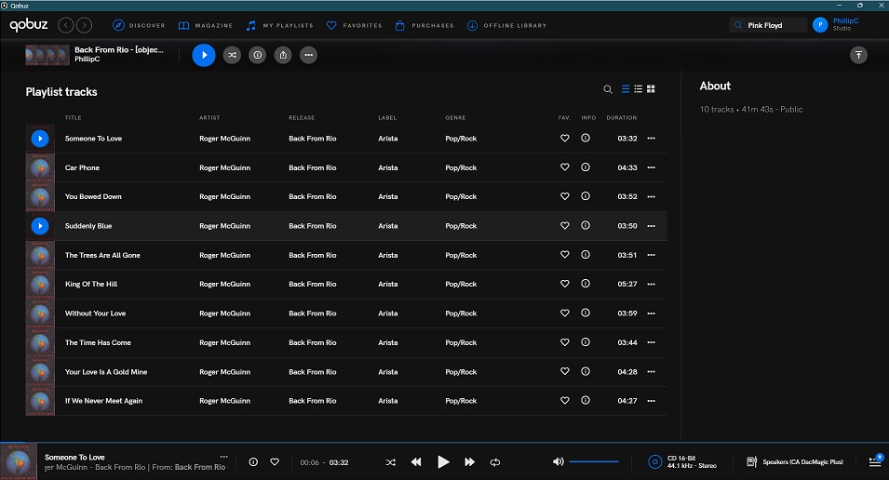Adjust the volume slider
Image resolution: width=889 pixels, height=480 pixels.
click(594, 462)
